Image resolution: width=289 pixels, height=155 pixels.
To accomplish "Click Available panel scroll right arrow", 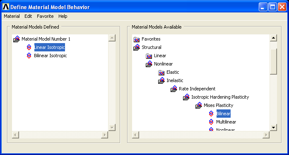I will 265,135.
